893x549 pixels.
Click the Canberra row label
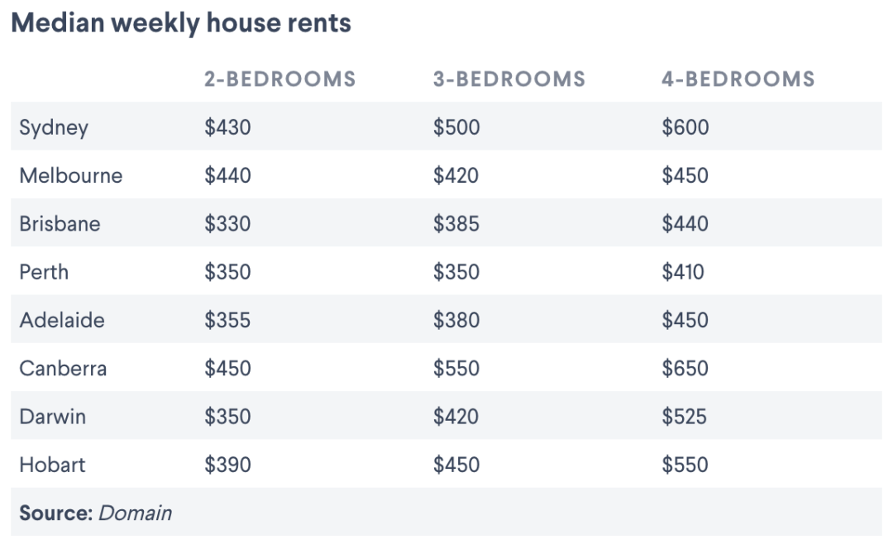(63, 369)
